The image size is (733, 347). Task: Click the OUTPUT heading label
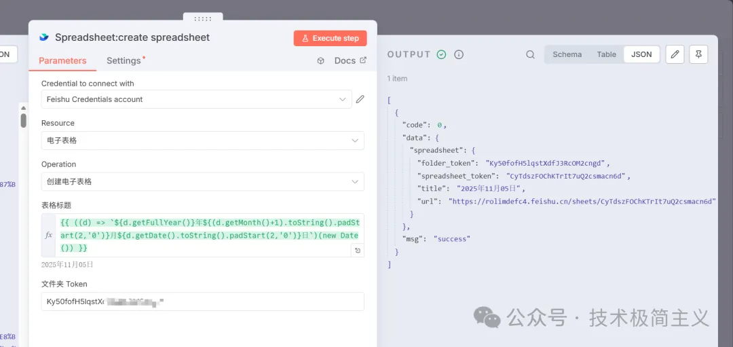click(x=409, y=55)
